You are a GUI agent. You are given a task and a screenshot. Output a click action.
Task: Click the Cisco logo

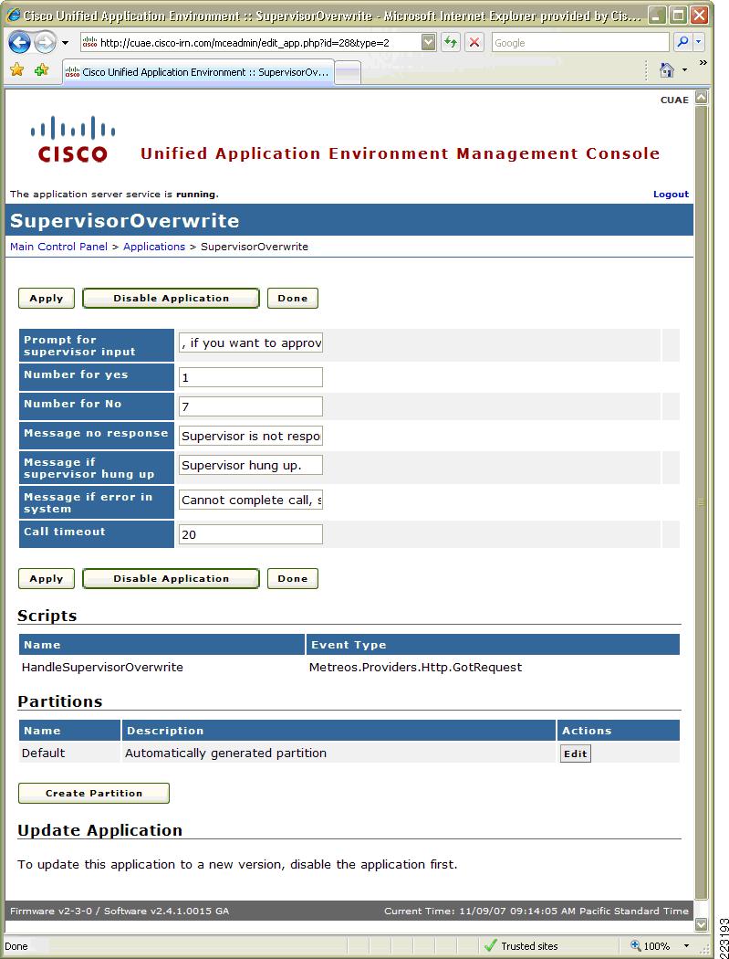click(x=73, y=139)
